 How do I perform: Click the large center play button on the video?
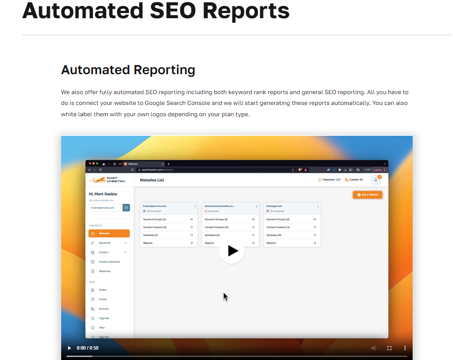click(231, 251)
